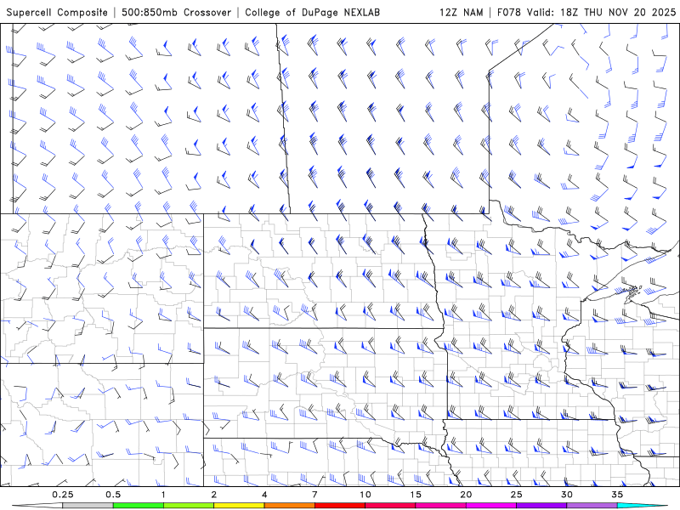Click F078 Valid 18Z THU NOV 20 2025

(586, 12)
